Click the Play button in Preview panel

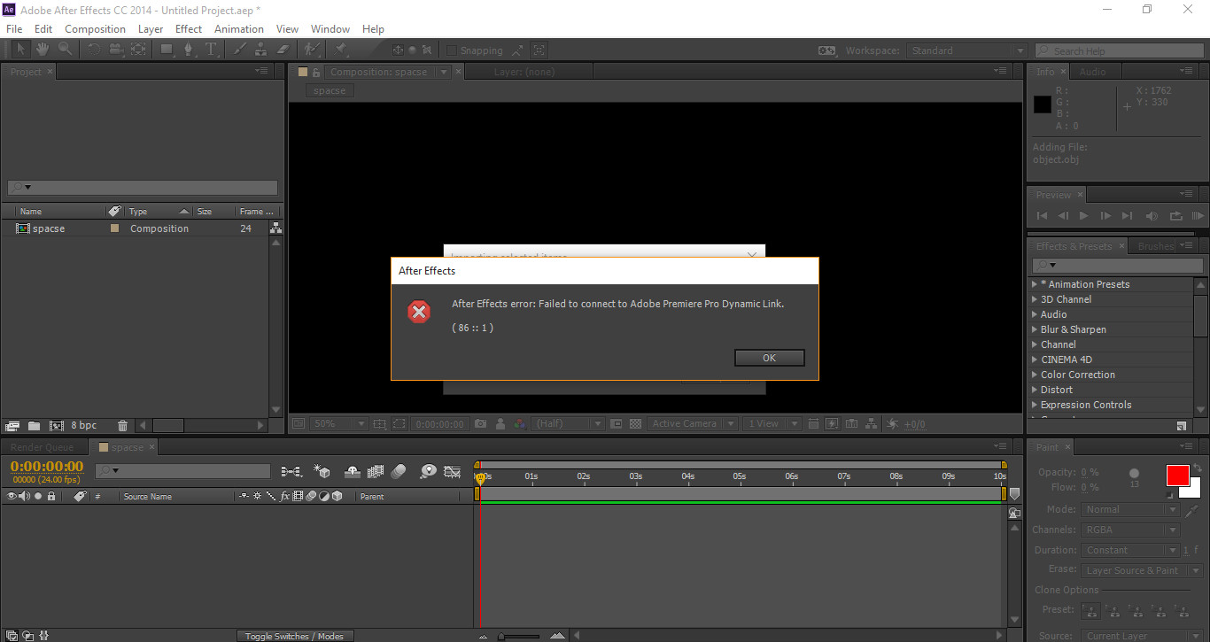point(1083,215)
